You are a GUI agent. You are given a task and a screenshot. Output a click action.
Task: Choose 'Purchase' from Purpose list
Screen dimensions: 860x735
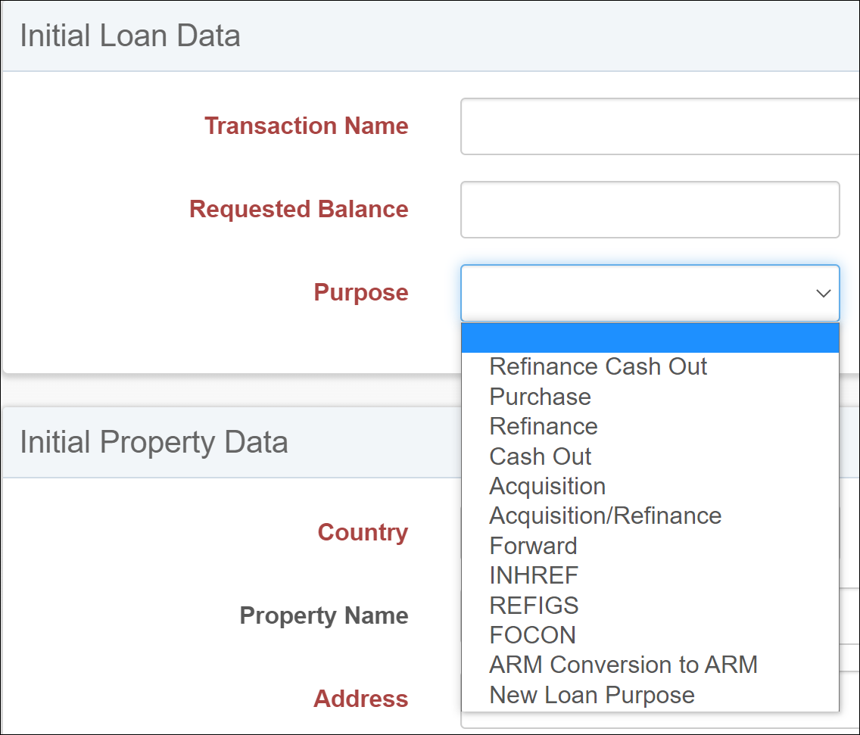540,397
